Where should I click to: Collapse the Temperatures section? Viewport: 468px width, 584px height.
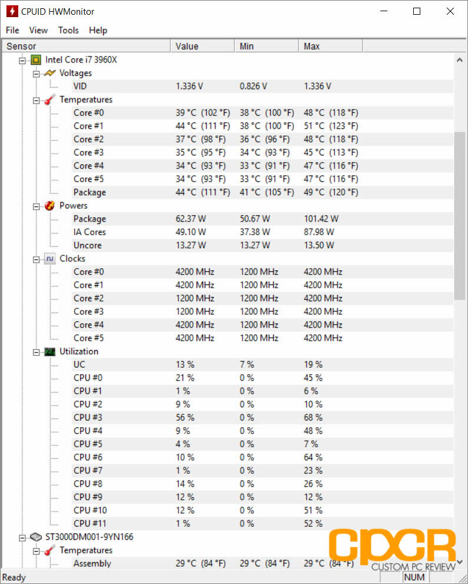(x=36, y=100)
